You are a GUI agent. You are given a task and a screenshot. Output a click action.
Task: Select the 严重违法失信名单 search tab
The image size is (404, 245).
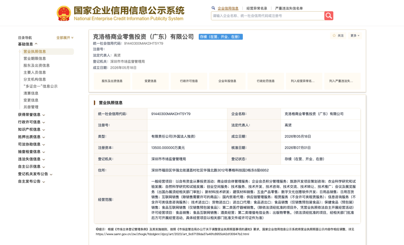click(x=289, y=8)
